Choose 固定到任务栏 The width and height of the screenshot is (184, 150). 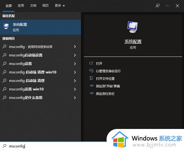(x=105, y=94)
